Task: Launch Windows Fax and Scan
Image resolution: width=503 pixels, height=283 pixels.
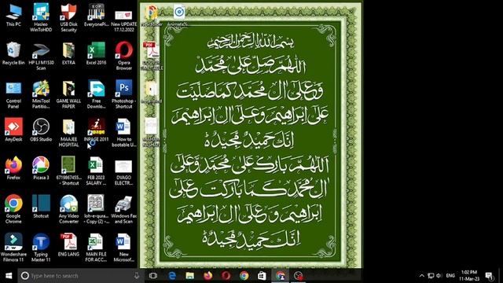Action: tap(124, 210)
